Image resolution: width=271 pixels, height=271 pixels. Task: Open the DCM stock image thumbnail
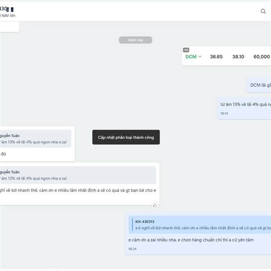click(x=226, y=56)
